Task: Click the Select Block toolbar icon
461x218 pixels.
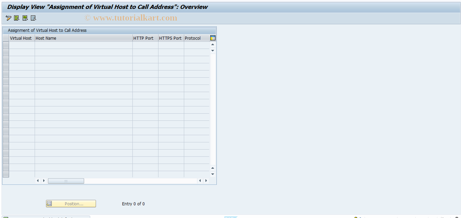Action: coord(25,18)
